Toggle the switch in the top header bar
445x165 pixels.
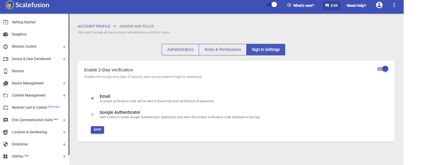(x=272, y=5)
